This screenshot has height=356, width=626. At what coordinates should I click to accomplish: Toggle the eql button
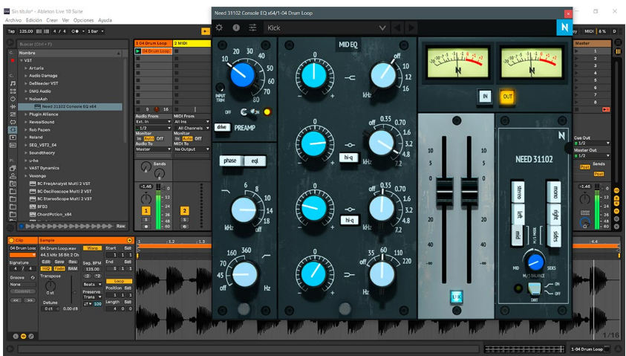coord(255,161)
